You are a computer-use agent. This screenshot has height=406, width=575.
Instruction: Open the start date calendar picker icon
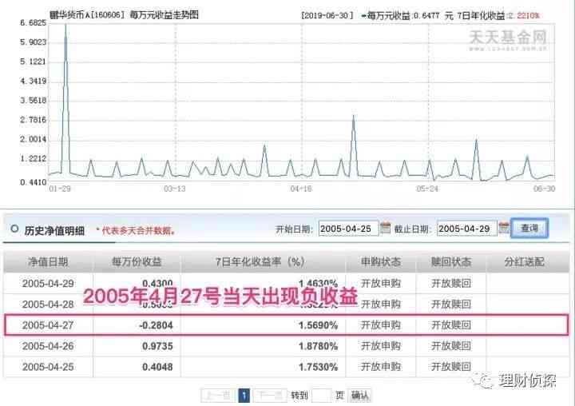click(x=385, y=229)
